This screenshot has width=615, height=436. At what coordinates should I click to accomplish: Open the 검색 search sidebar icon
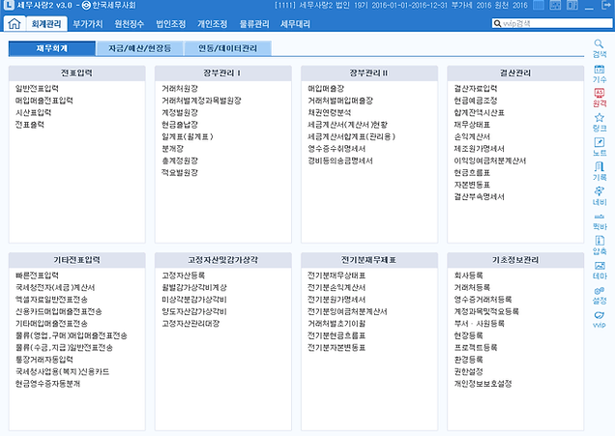coord(599,48)
